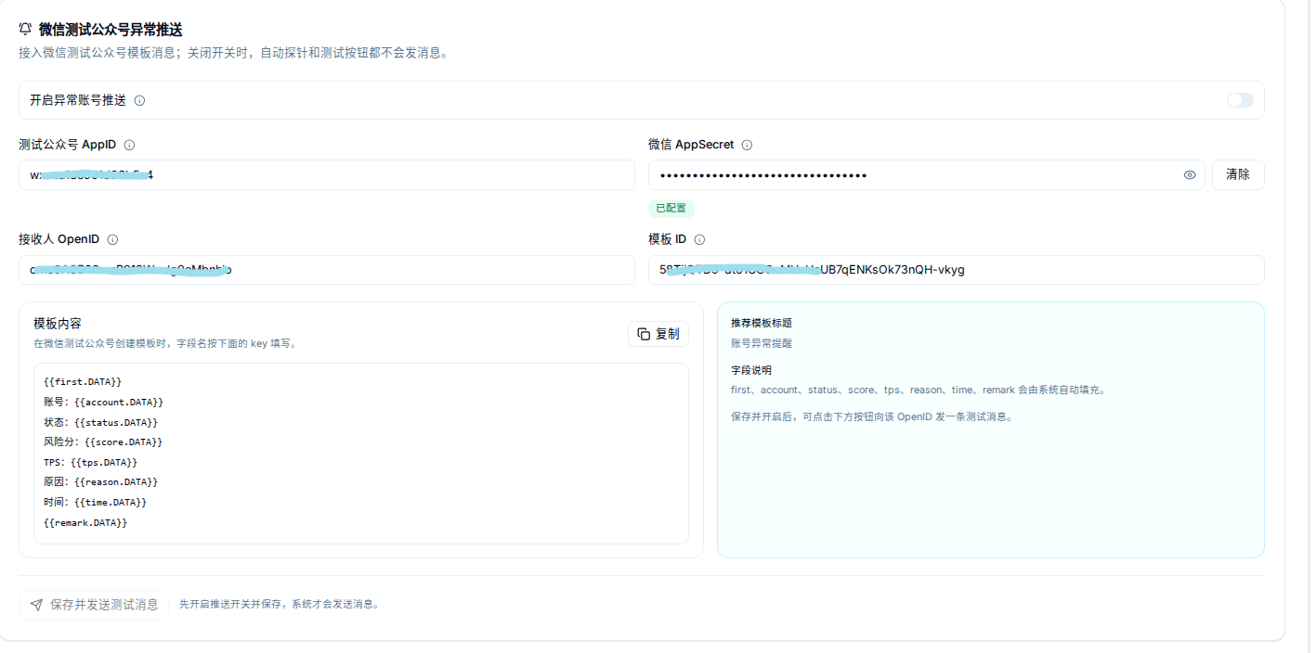The image size is (1316, 653).
Task: Toggle the 开启异常账号推送 switch
Action: click(x=1240, y=100)
